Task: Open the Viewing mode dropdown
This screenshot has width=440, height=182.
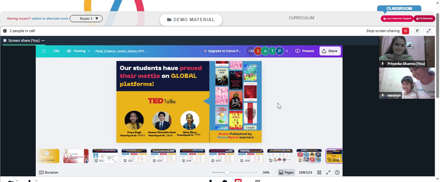Action: click(79, 51)
